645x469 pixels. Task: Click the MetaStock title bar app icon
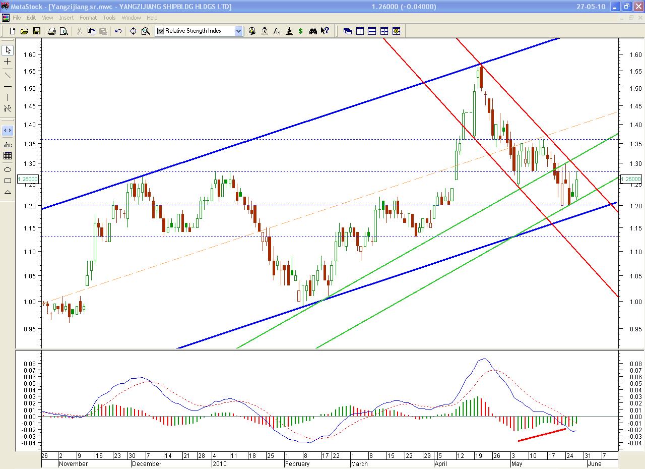5,7
